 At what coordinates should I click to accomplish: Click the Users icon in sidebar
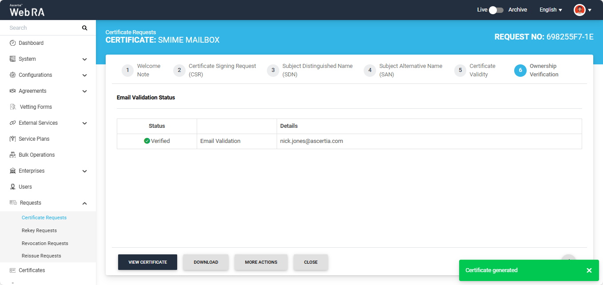pos(13,187)
